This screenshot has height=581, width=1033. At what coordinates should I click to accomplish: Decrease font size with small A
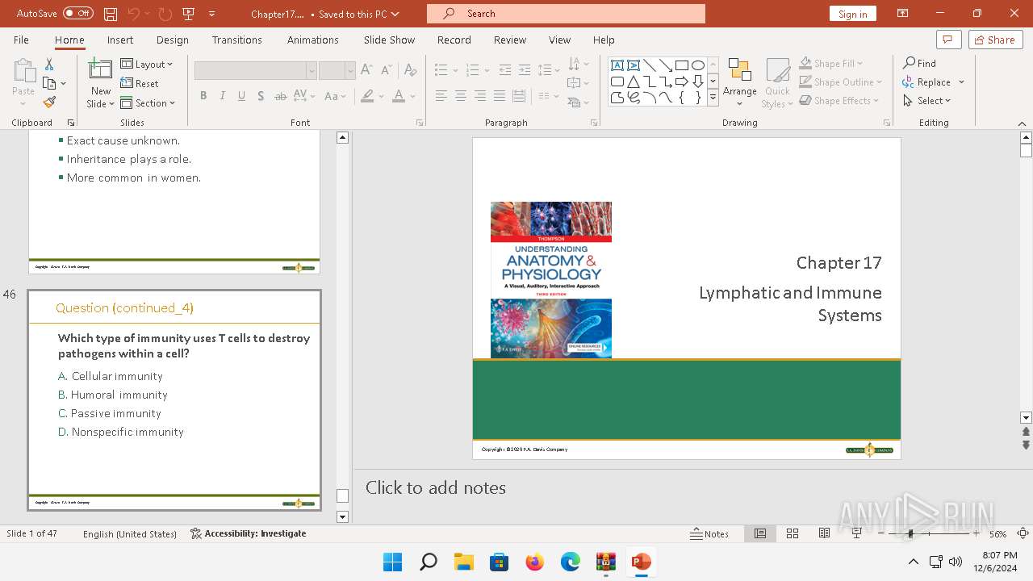[x=386, y=70]
